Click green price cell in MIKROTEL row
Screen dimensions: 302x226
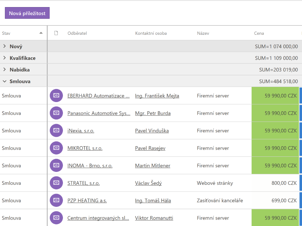[x=276, y=148]
